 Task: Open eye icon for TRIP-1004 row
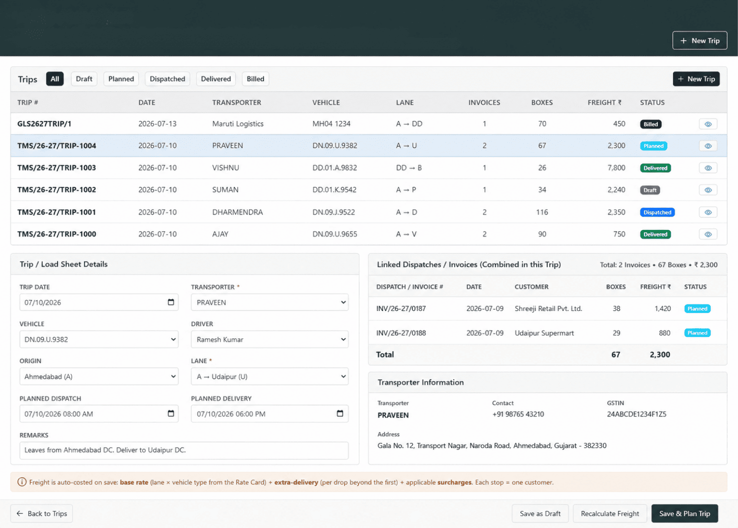coord(708,146)
